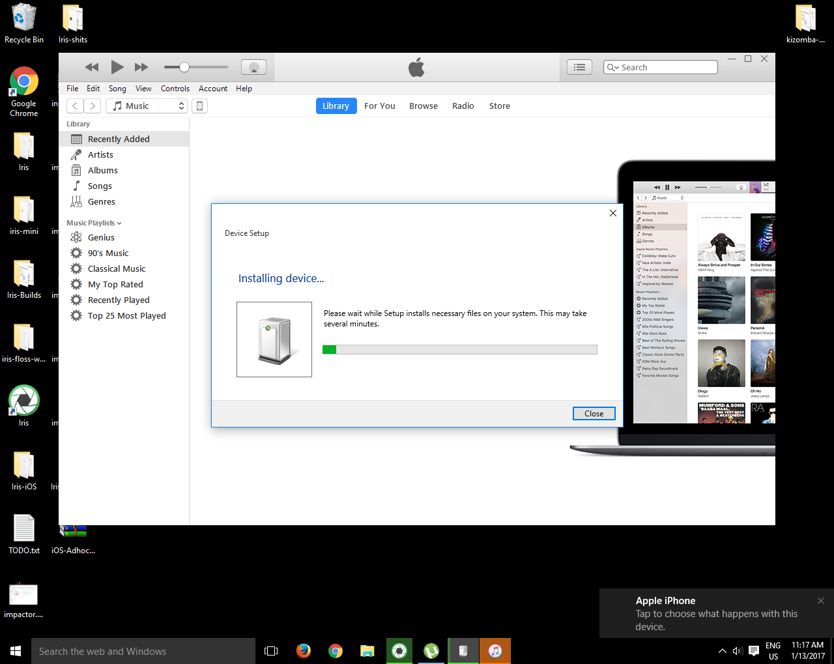Select the TODO.txt desktop file
Image resolution: width=834 pixels, height=664 pixels.
pos(24,534)
